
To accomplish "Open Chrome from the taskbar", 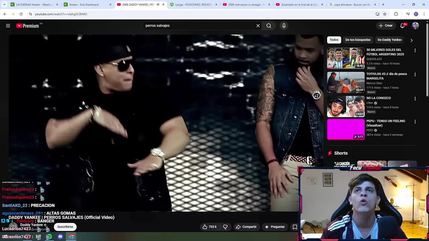I will tap(72, 237).
